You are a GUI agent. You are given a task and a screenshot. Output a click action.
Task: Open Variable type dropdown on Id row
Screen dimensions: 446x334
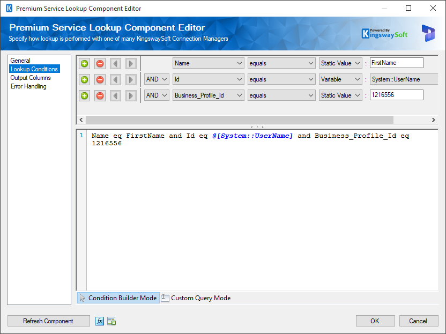point(340,79)
